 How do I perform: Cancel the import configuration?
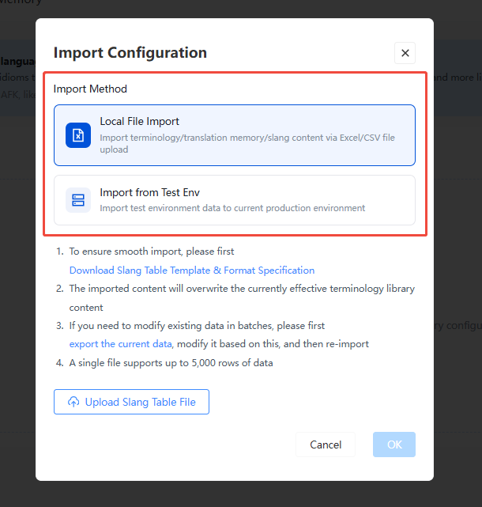tap(326, 445)
